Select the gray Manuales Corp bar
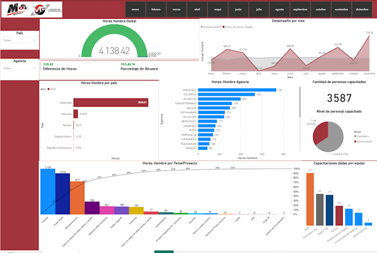Image resolution: width=377 pixels, height=253 pixels. click(x=320, y=209)
